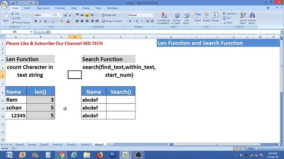This screenshot has width=284, height=159.
Task: Click Orientation text rotation button
Action: [93, 15]
